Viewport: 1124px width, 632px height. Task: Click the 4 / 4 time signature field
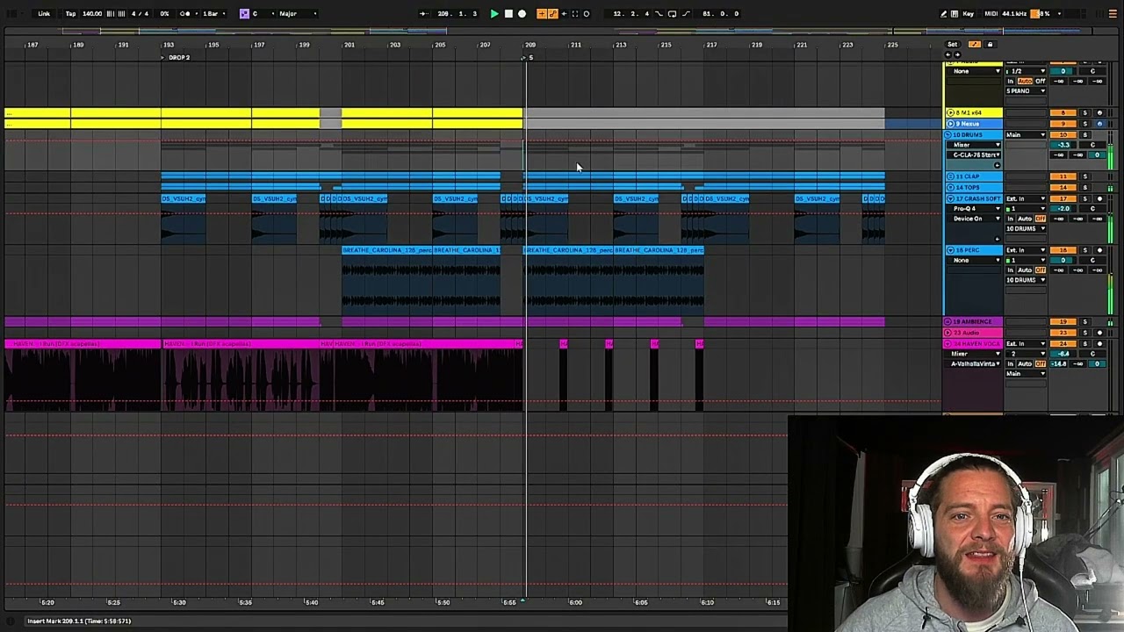tap(140, 13)
